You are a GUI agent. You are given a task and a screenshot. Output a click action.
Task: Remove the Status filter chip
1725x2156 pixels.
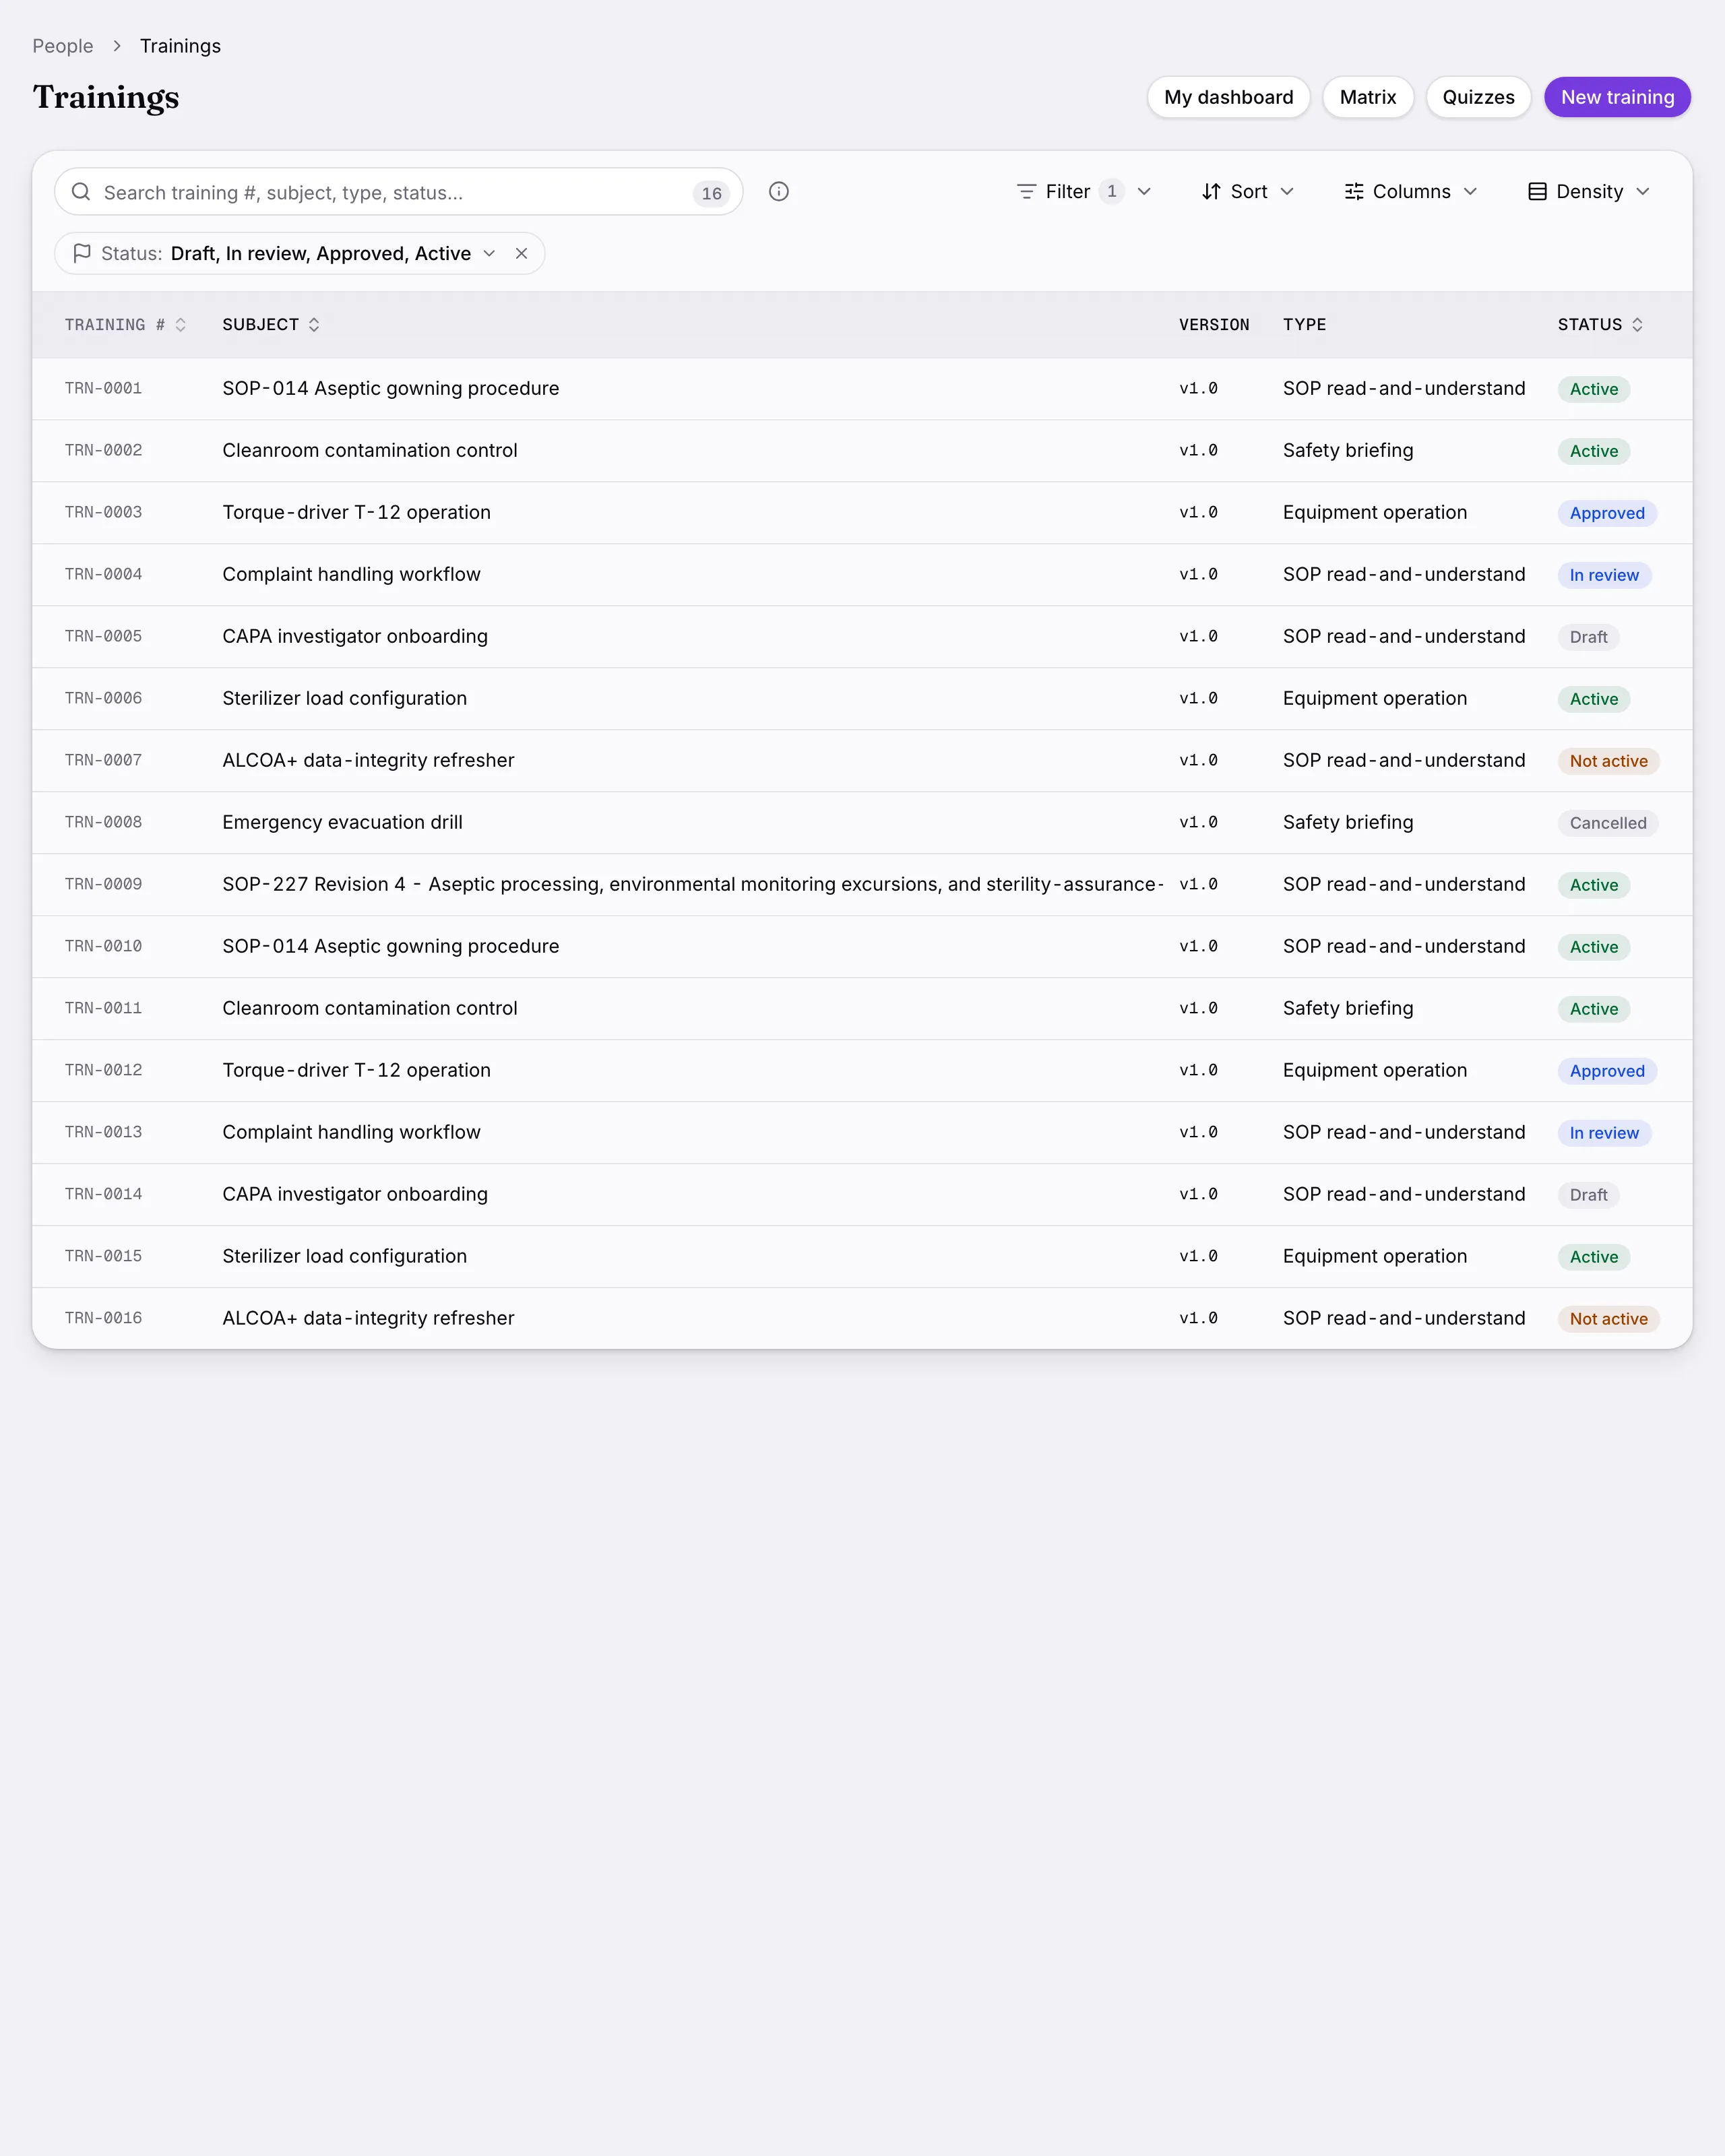(521, 253)
